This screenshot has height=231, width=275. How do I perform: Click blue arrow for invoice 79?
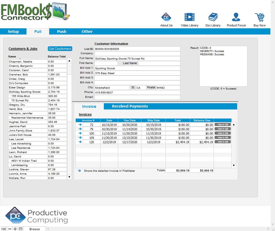click(80, 129)
